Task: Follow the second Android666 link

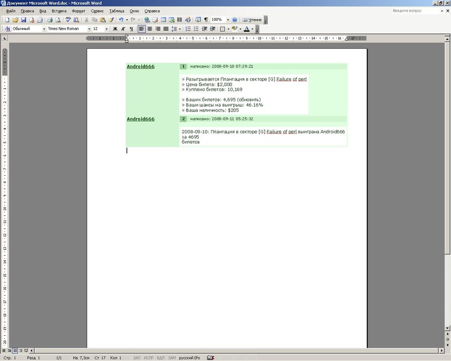Action: click(x=141, y=119)
